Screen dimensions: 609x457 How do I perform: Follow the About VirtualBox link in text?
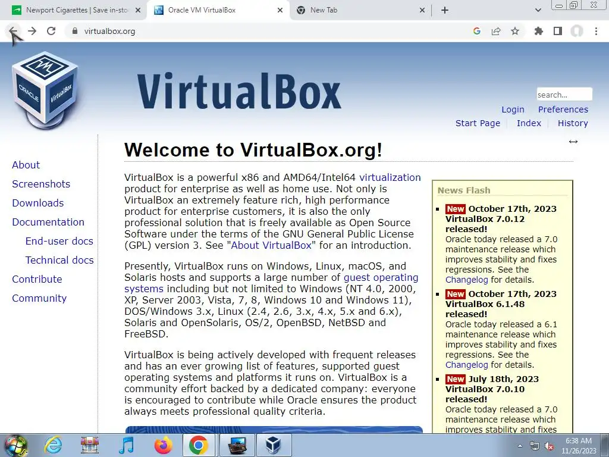point(271,246)
